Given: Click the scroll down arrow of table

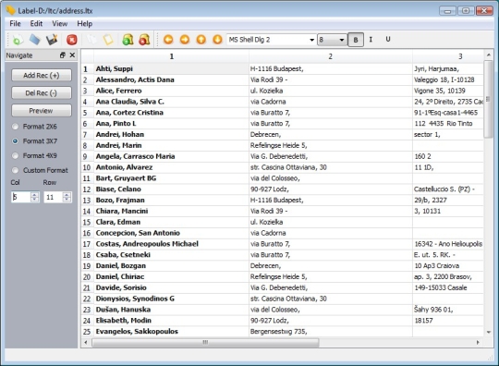Looking at the screenshot, I should [489, 332].
